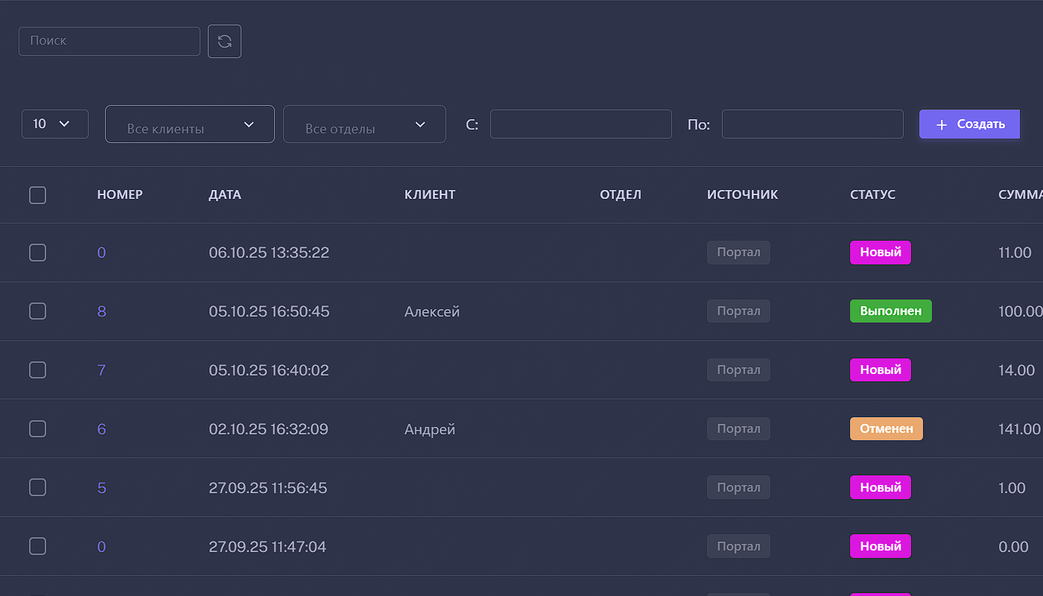Expand the Все отделы dropdown
1043x596 pixels.
(x=364, y=124)
